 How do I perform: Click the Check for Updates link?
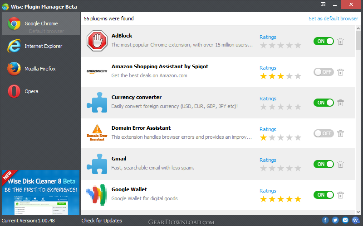pos(102,221)
